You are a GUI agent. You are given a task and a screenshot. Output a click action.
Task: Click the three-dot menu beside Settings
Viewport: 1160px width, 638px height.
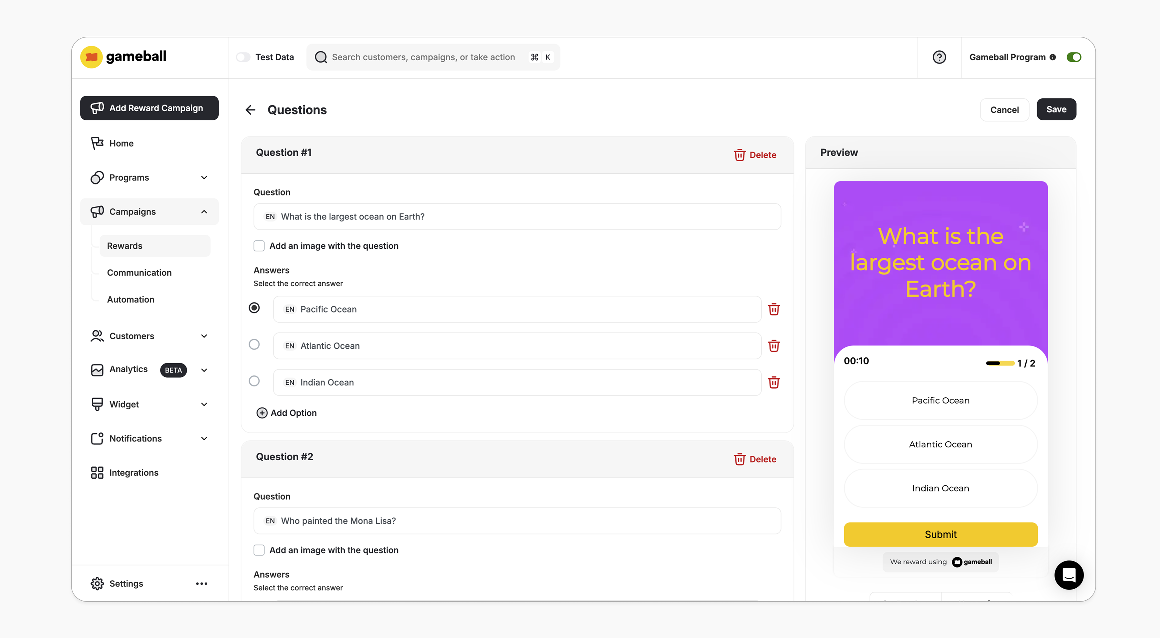click(201, 583)
